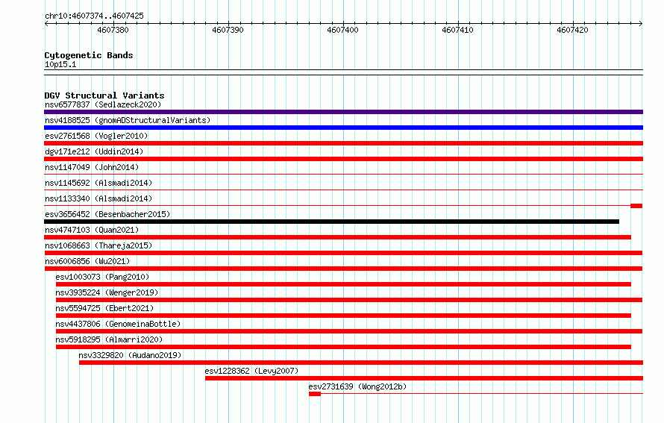Click the left arrowhead of the ruler

coord(46,24)
